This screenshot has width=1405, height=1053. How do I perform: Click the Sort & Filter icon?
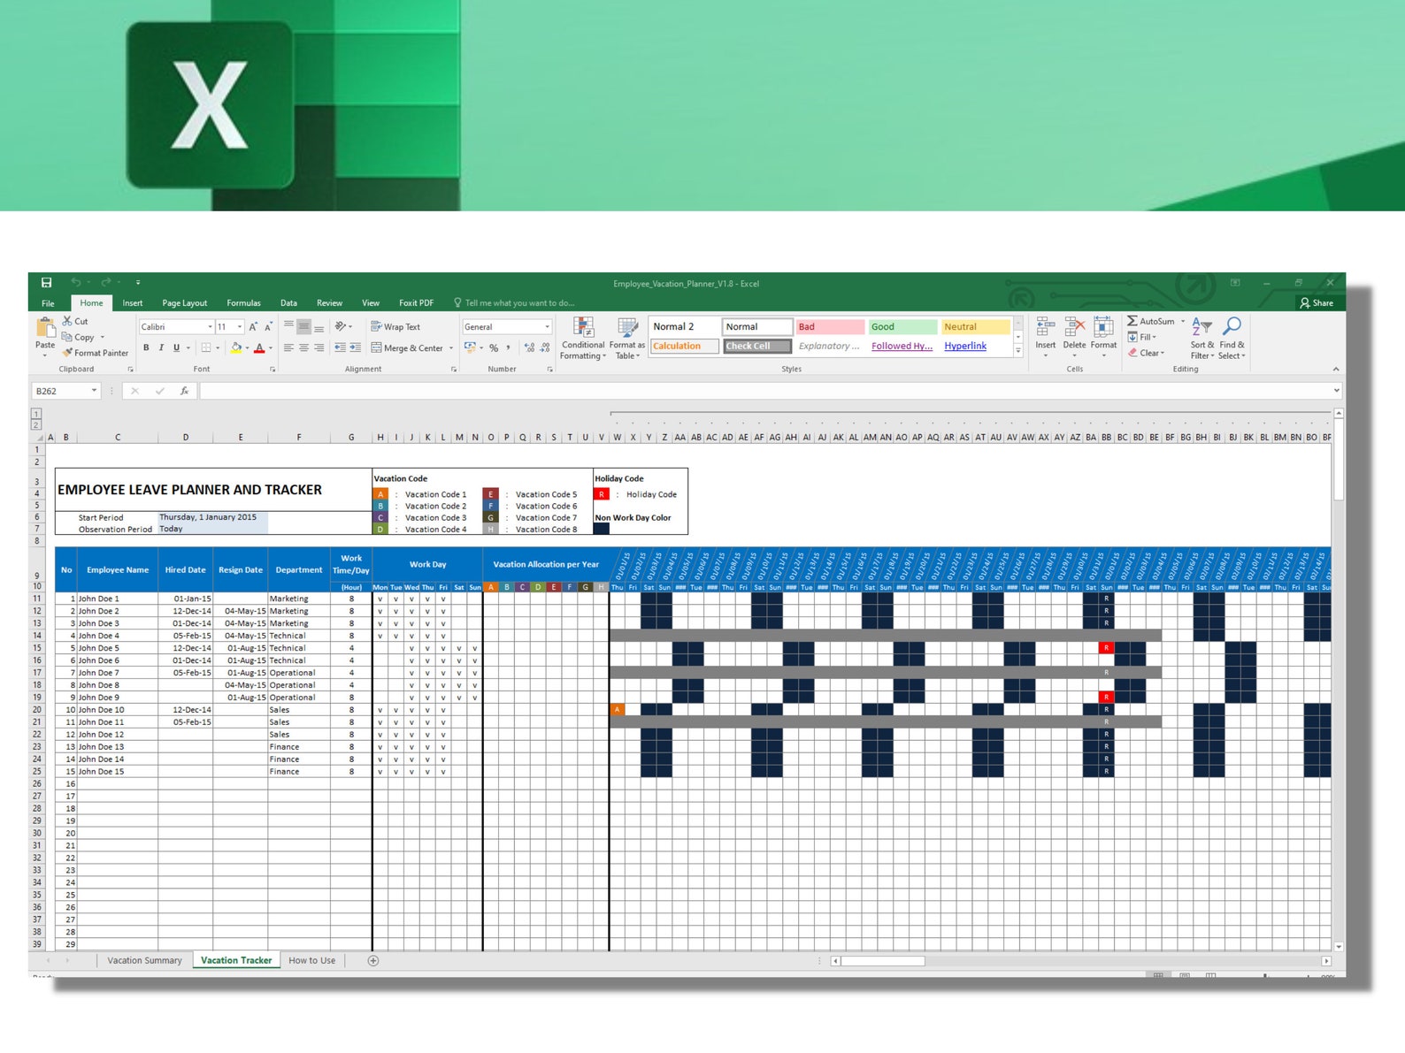coord(1202,326)
